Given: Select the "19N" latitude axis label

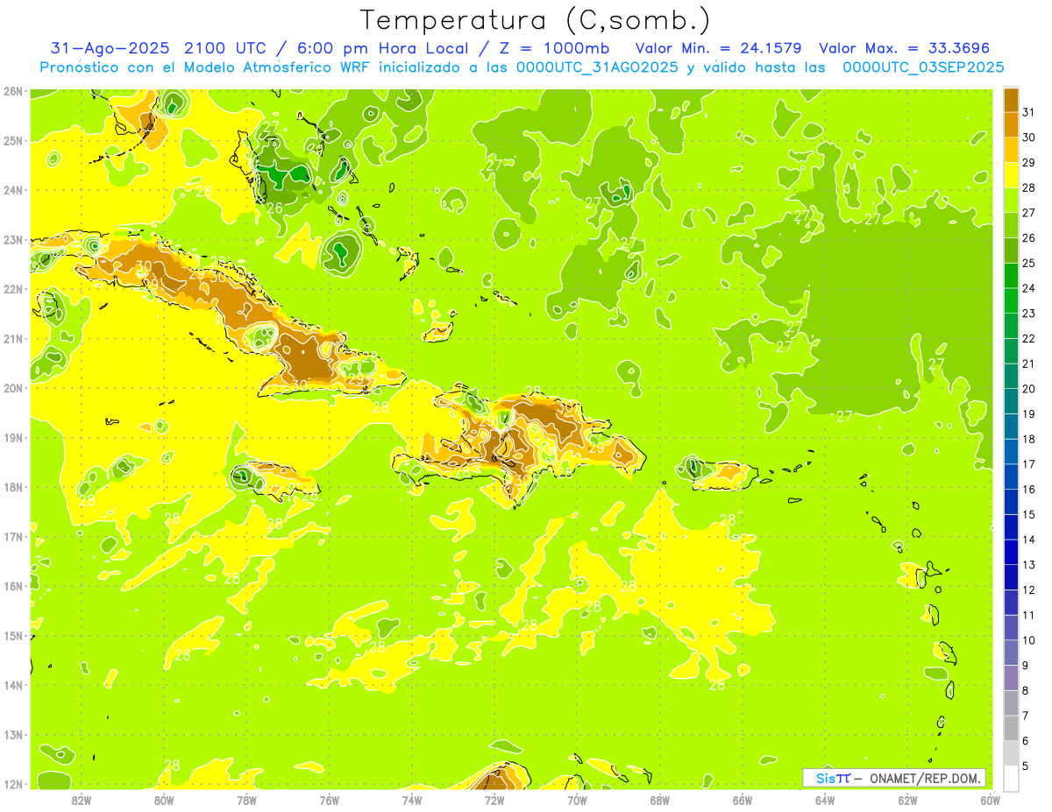Looking at the screenshot, I should [12, 437].
